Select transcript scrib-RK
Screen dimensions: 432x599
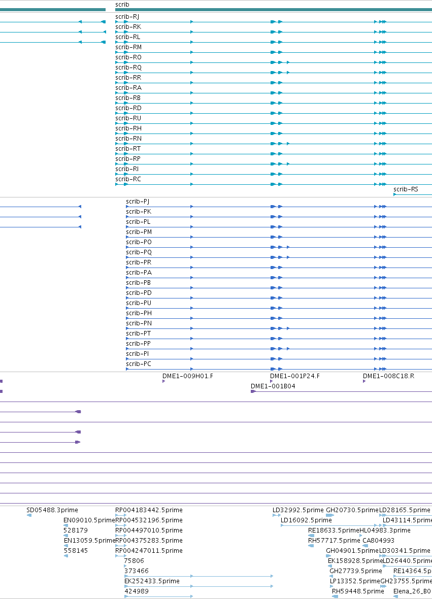tap(128, 27)
